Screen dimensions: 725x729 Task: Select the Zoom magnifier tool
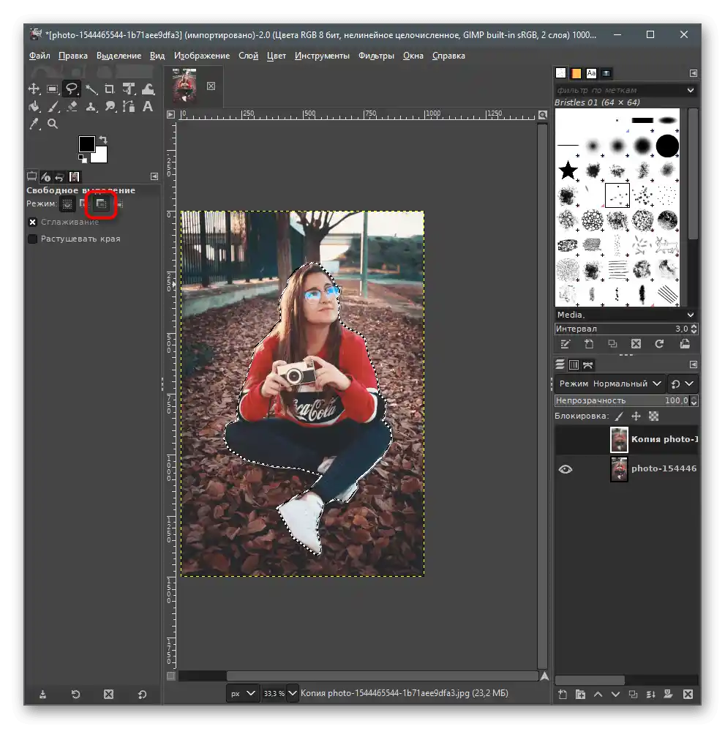tap(53, 124)
